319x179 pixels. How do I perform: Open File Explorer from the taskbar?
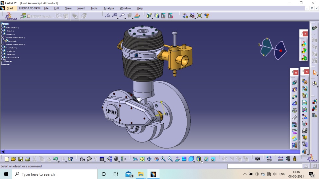point(141,174)
